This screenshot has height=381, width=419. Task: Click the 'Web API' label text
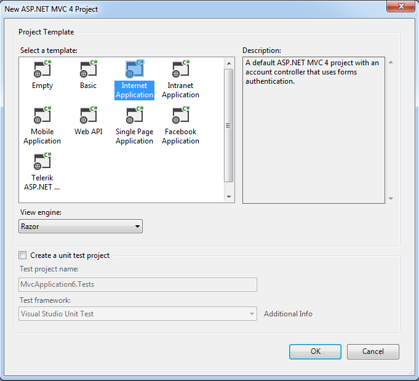(89, 132)
